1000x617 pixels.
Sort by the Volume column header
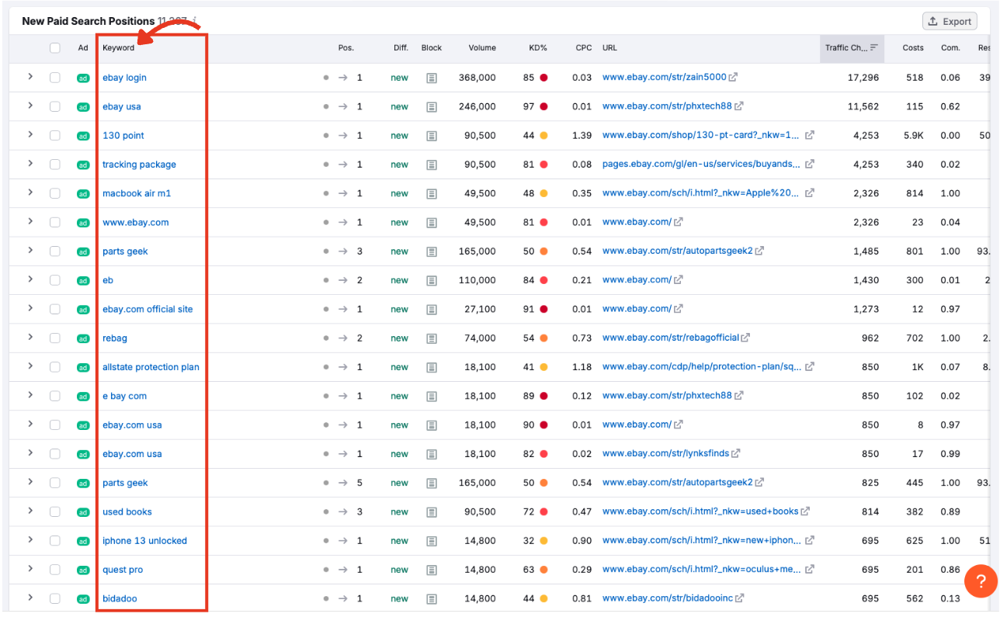click(482, 47)
